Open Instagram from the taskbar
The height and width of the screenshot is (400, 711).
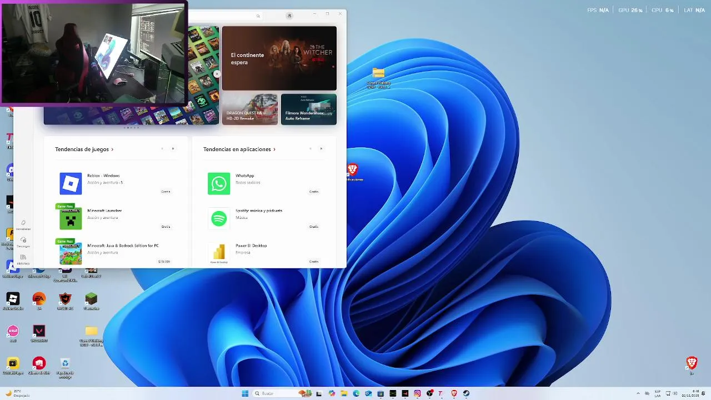click(x=417, y=393)
